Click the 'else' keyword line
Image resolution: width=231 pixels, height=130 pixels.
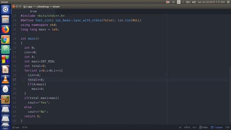point(28,107)
